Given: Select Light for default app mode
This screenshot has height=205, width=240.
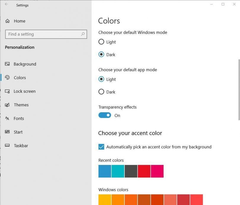Looking at the screenshot, I should point(101,79).
